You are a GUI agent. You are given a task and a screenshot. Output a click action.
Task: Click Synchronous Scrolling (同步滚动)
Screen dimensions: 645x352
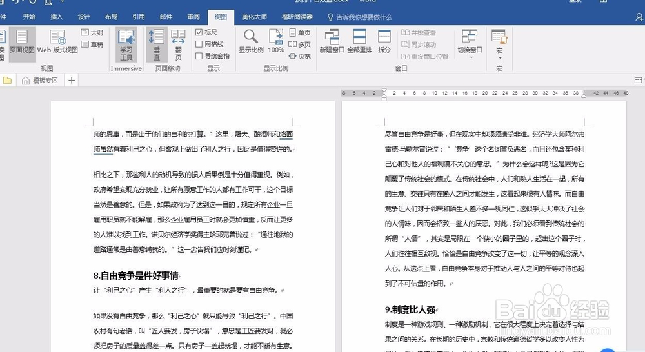pyautogui.click(x=419, y=44)
